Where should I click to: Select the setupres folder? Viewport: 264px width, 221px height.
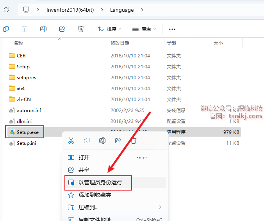tap(27, 78)
